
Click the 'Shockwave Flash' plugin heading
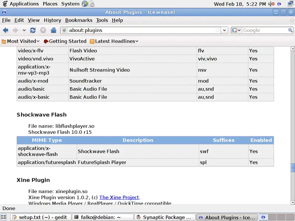(42, 115)
